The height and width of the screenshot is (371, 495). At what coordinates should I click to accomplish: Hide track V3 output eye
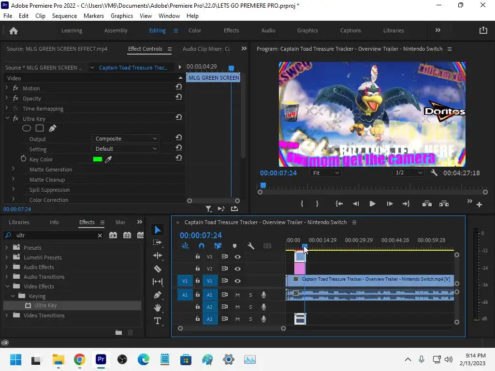(238, 257)
